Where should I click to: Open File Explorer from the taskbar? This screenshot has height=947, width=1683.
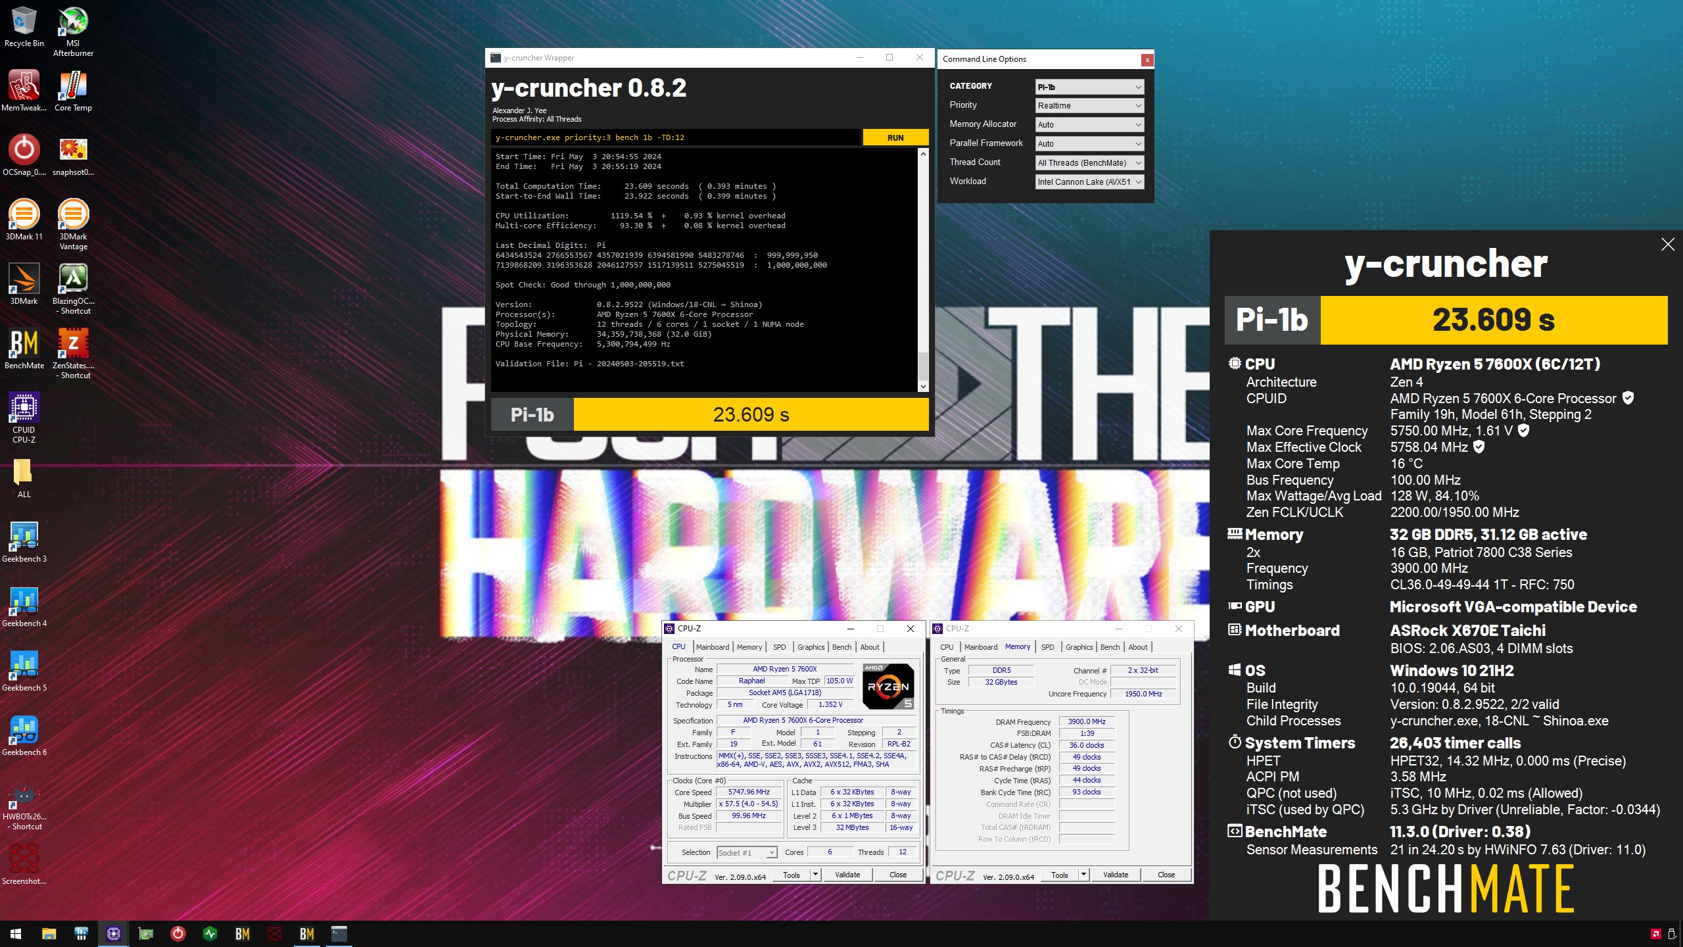click(x=49, y=933)
